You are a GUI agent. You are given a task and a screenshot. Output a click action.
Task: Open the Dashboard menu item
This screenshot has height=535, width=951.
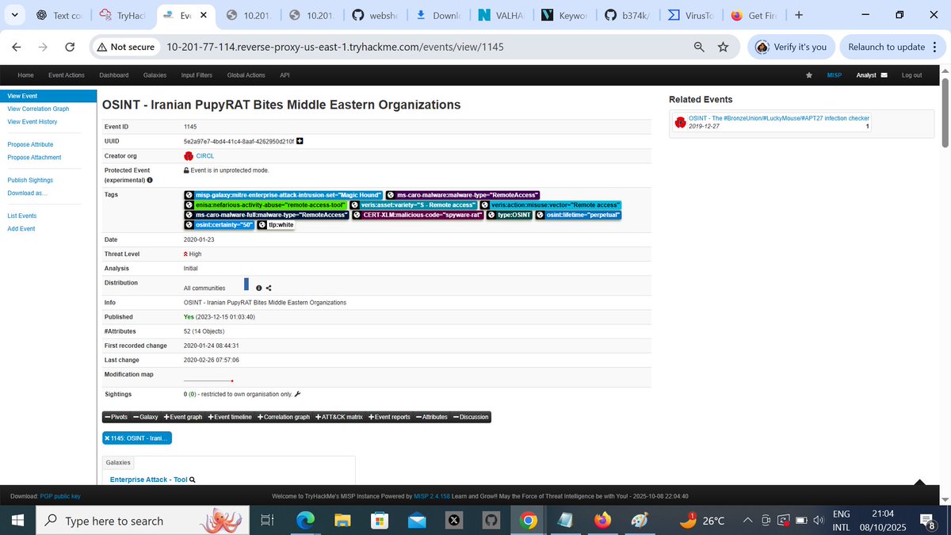coord(113,75)
